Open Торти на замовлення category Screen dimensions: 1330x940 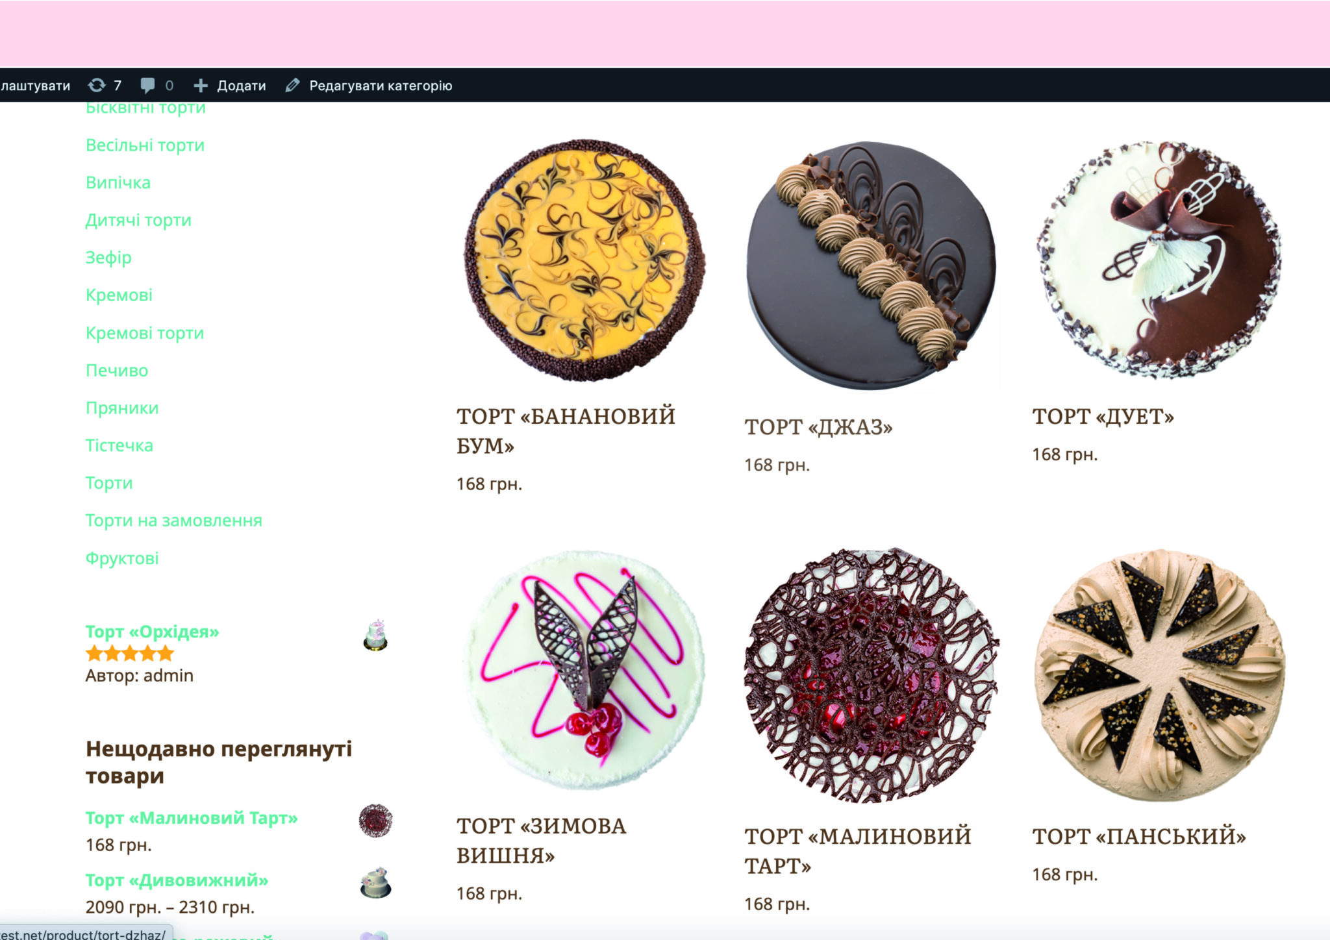pyautogui.click(x=174, y=521)
